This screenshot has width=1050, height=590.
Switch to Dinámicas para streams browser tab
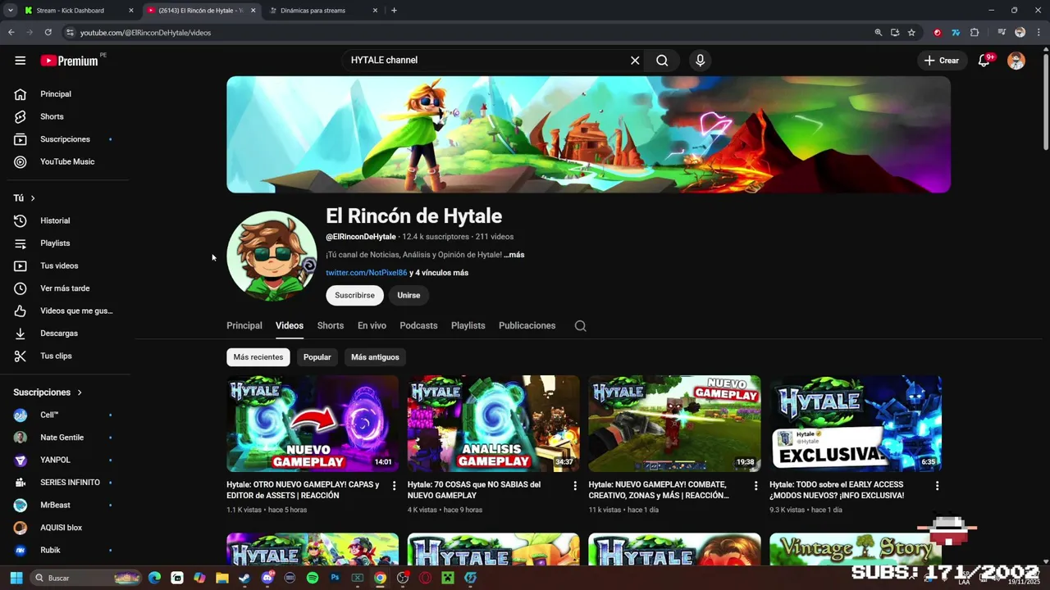point(322,11)
